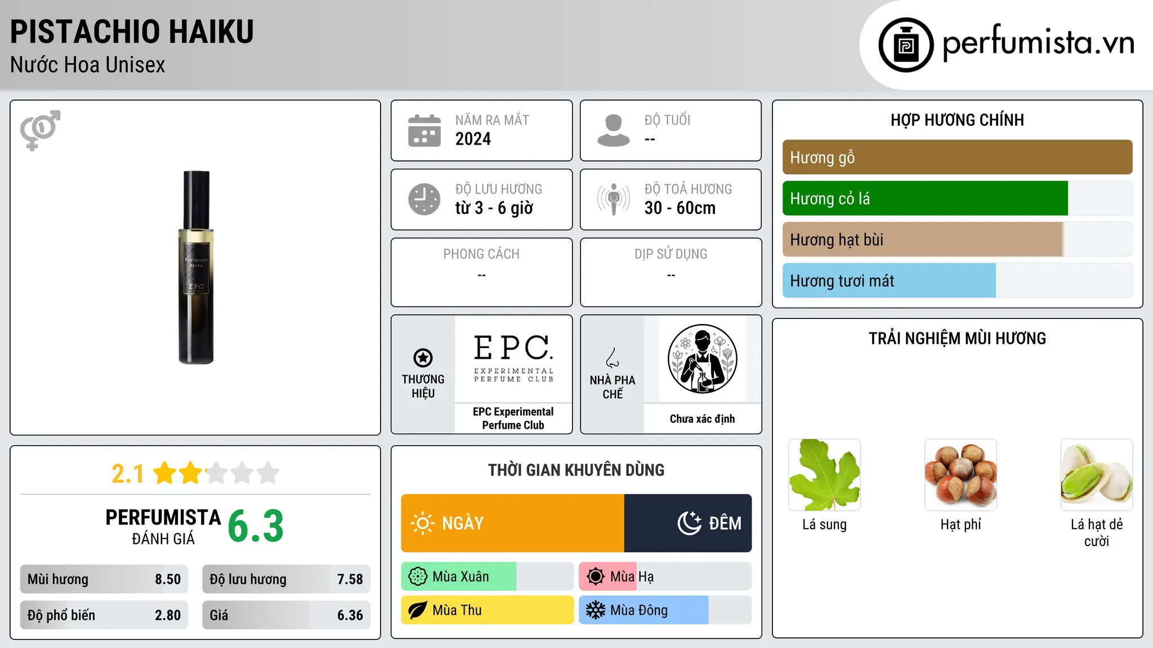The image size is (1153, 648).
Task: Click the sun icon in the Ngày bar
Action: click(423, 523)
